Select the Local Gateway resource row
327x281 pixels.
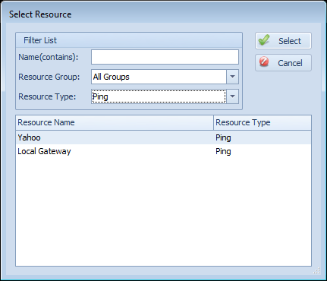(x=163, y=151)
